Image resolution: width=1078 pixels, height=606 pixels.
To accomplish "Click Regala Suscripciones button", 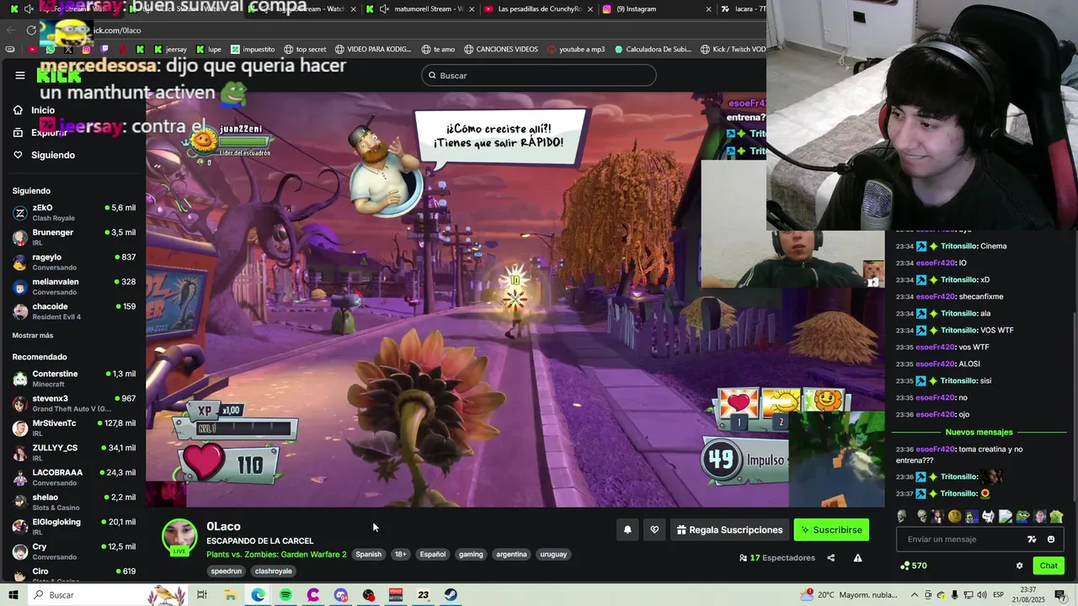I will [729, 530].
